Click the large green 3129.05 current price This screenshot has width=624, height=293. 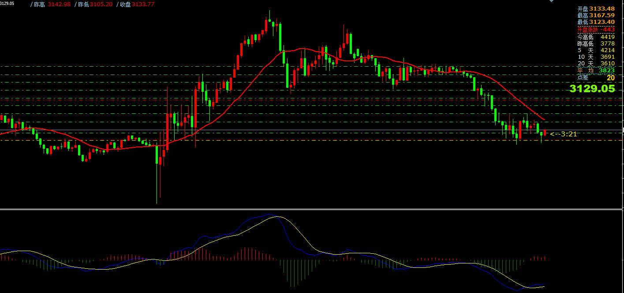tap(592, 89)
